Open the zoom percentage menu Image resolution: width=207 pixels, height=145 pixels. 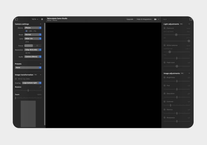click(x=35, y=19)
